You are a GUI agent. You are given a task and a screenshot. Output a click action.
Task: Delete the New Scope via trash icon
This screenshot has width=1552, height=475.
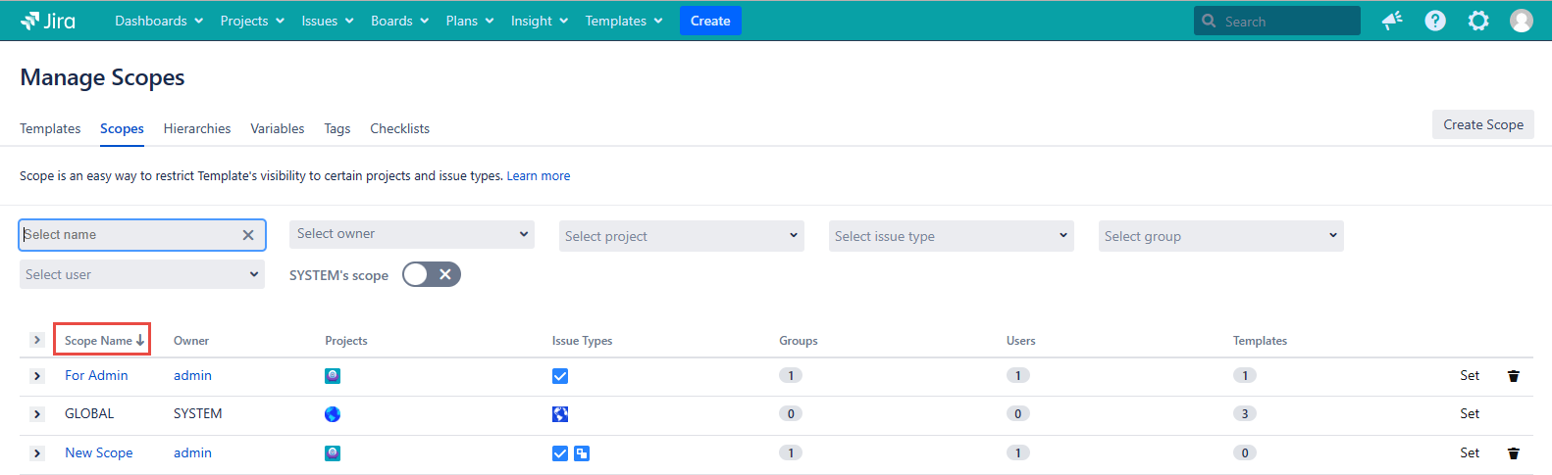tap(1514, 453)
